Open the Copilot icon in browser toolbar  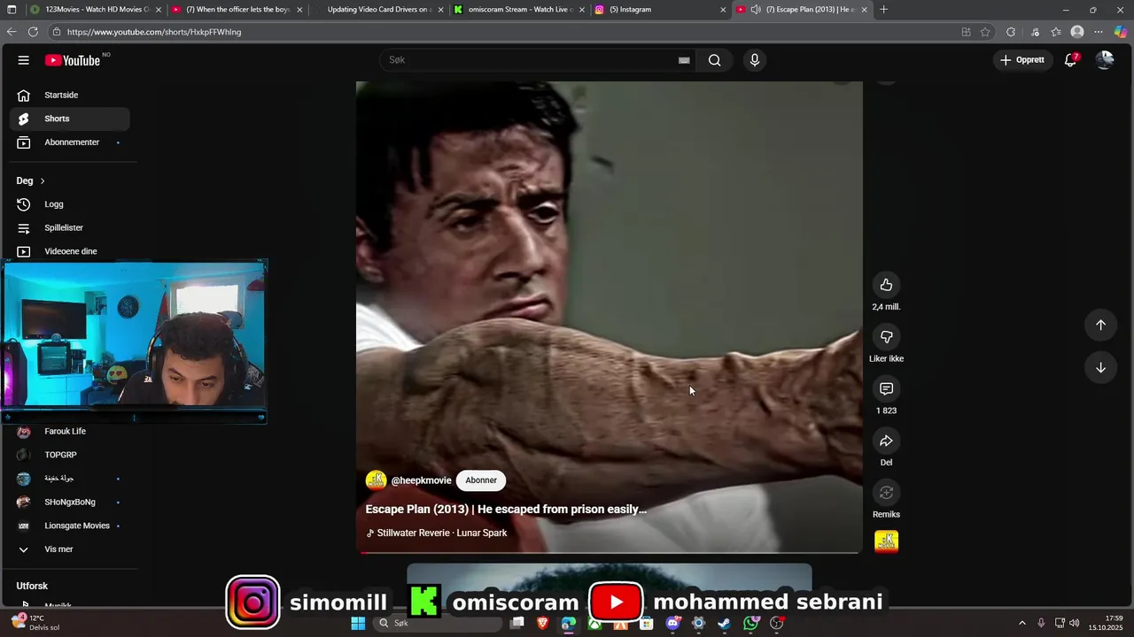[1120, 32]
